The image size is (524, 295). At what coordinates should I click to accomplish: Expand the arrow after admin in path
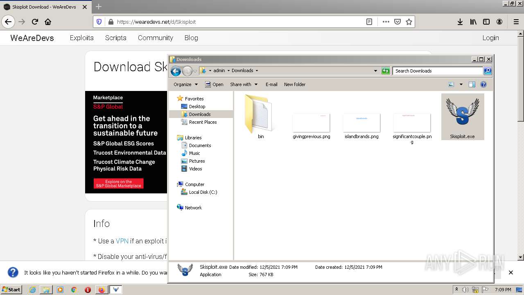click(228, 70)
